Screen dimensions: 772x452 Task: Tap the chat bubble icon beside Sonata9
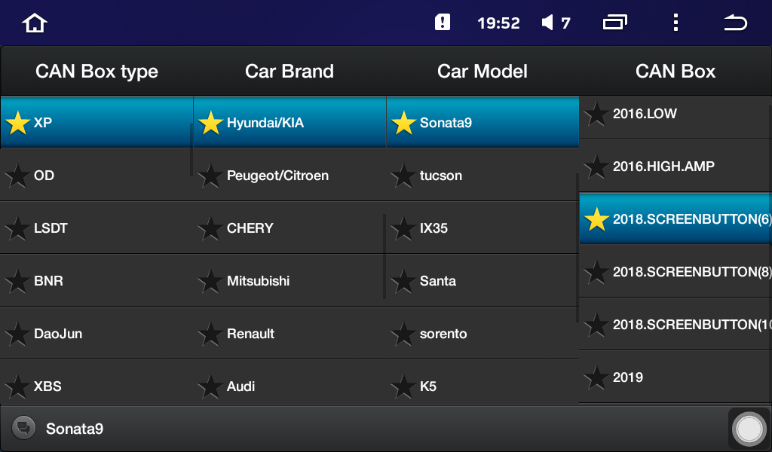point(23,428)
